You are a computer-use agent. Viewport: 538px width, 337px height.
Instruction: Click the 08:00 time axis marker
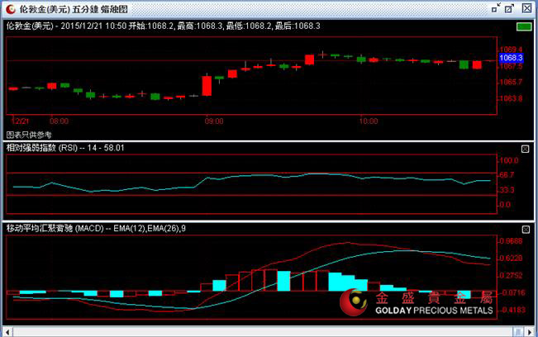(59, 121)
